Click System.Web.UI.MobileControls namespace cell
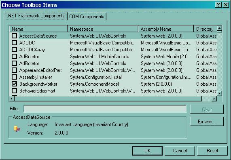Image resolution: width=231 pixels, height=160 pixels. click(x=100, y=57)
